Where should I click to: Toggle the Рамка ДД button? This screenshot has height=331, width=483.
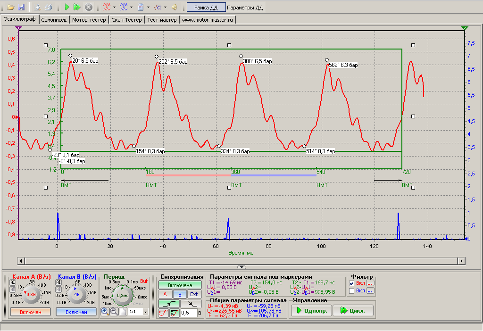206,8
